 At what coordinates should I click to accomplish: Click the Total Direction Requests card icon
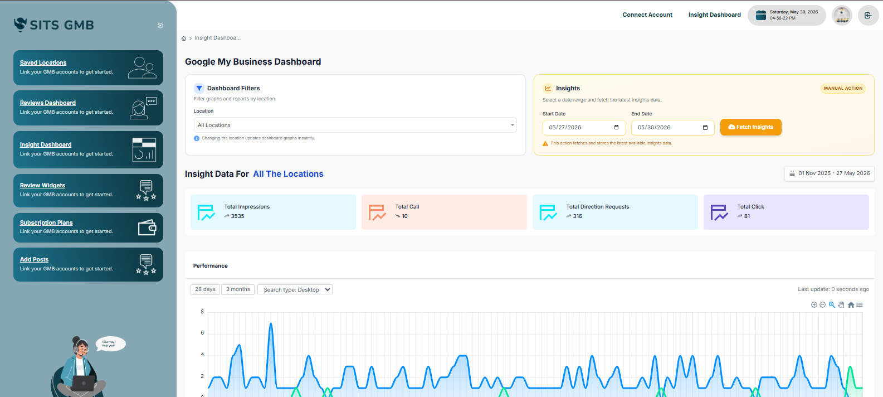[548, 212]
